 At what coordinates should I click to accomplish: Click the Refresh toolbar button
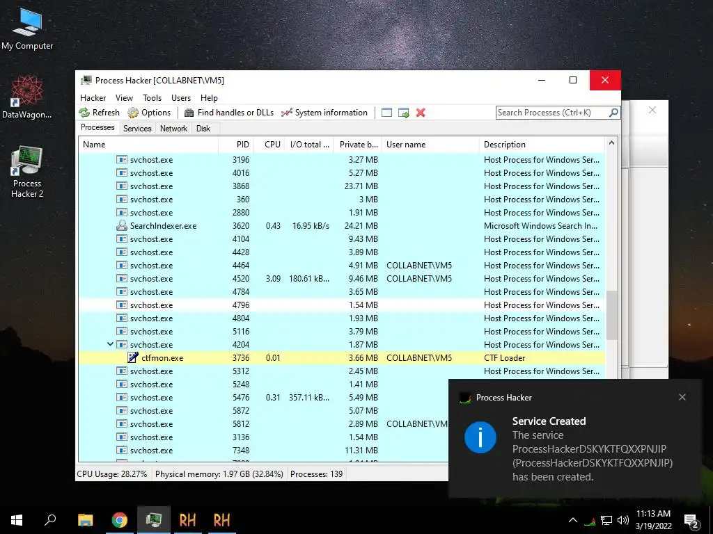click(x=99, y=113)
